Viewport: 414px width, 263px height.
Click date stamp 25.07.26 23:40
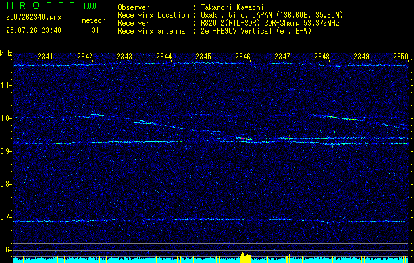34,30
